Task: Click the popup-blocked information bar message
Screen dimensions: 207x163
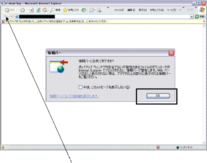Action: pos(57,21)
